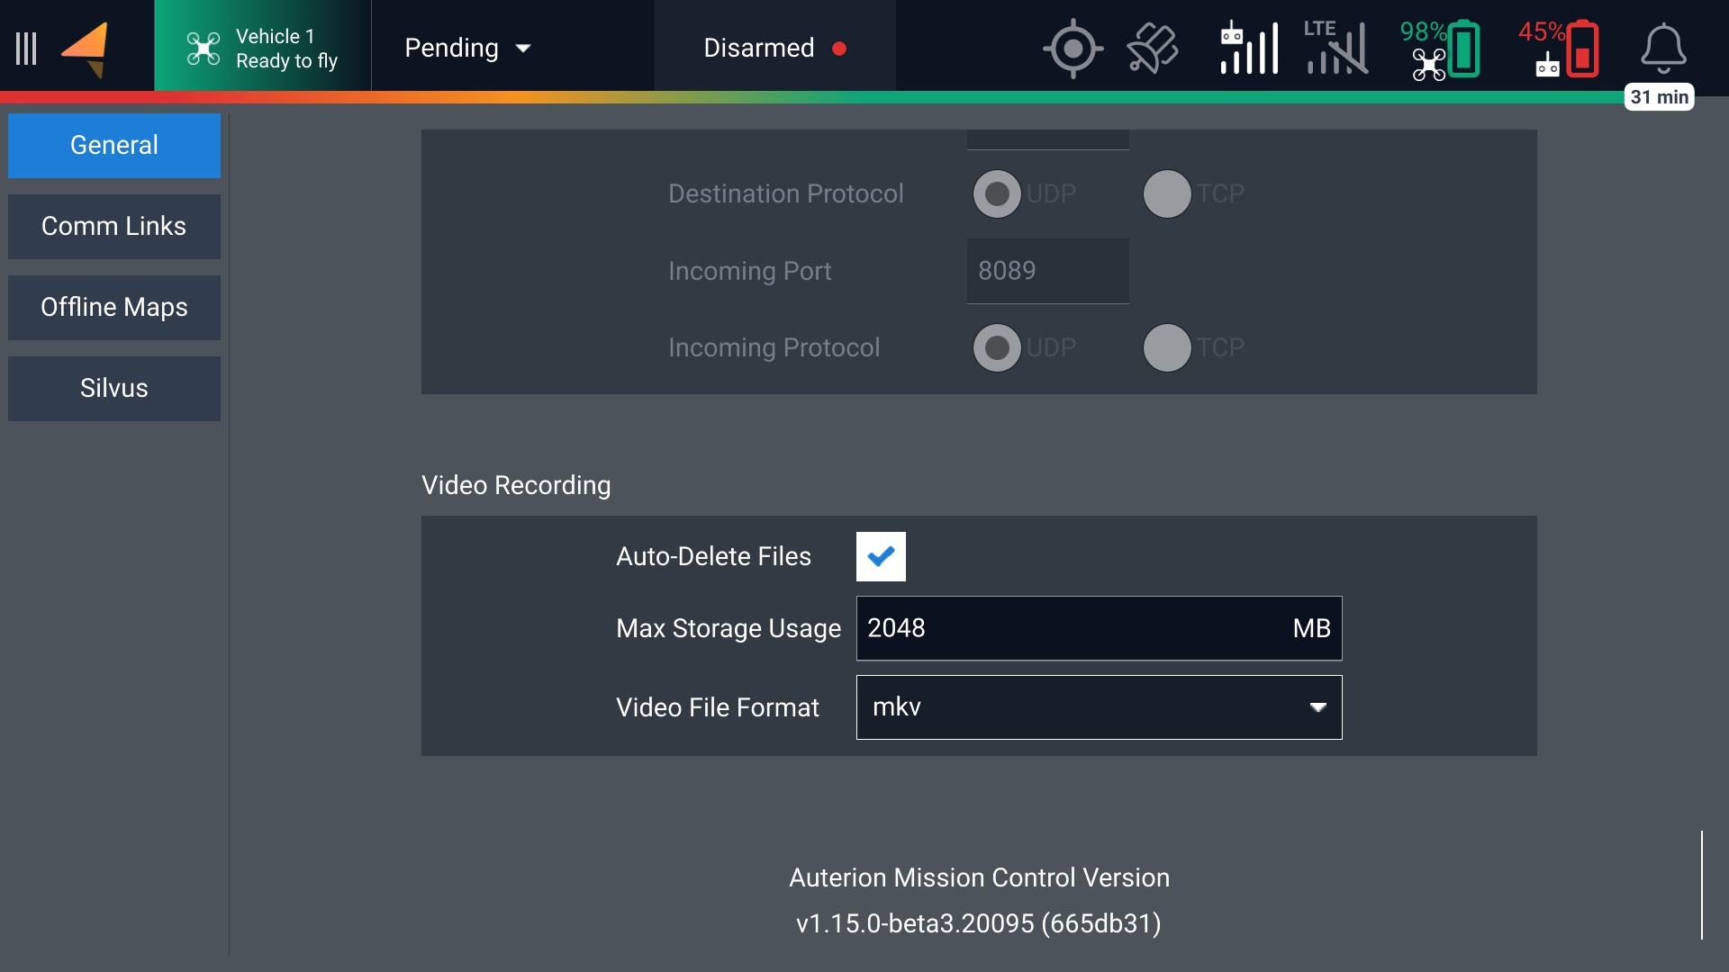Open the Video File Format dropdown
Image resolution: width=1729 pixels, height=972 pixels.
(1099, 707)
